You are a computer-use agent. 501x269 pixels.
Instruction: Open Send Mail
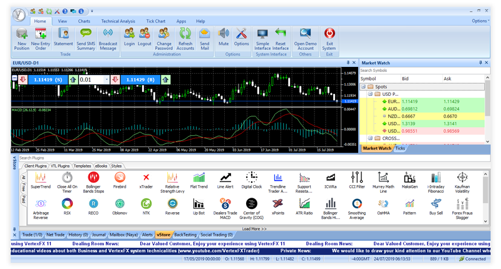[205, 39]
